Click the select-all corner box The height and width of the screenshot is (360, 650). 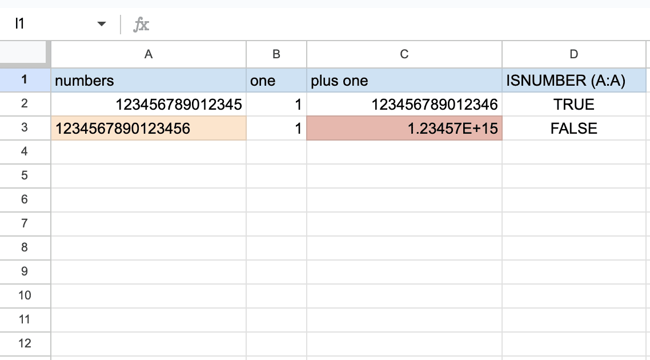pyautogui.click(x=25, y=54)
